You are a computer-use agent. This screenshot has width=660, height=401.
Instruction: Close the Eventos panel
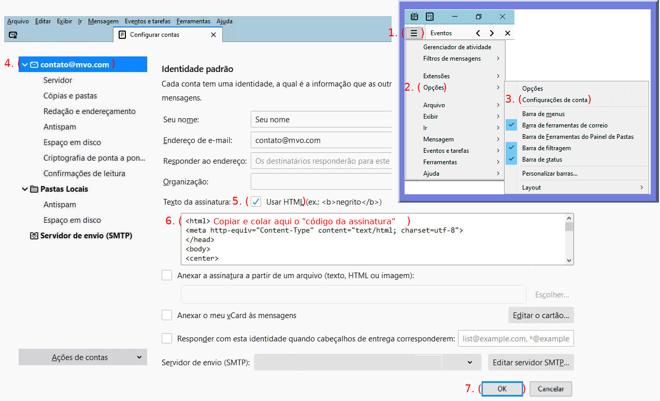[x=507, y=33]
